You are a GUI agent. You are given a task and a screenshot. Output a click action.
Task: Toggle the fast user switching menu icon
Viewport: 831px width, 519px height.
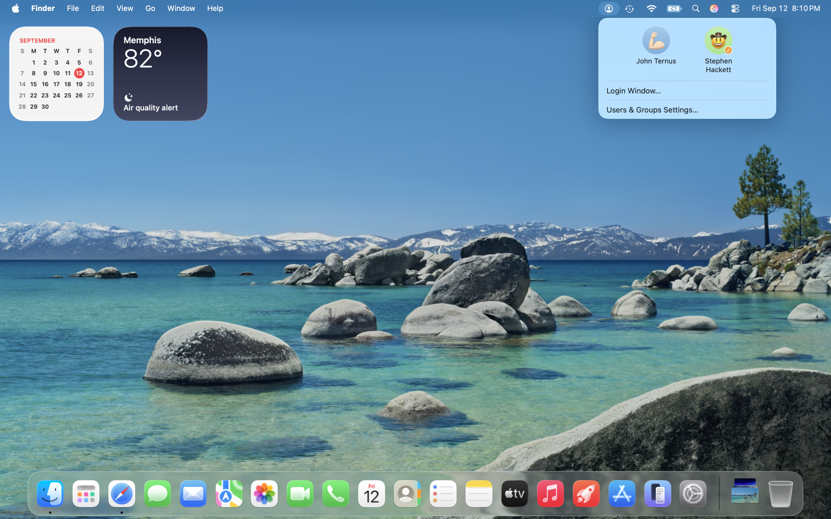pos(609,8)
